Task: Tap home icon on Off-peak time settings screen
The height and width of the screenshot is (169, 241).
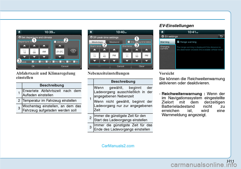Action: pos(91,32)
